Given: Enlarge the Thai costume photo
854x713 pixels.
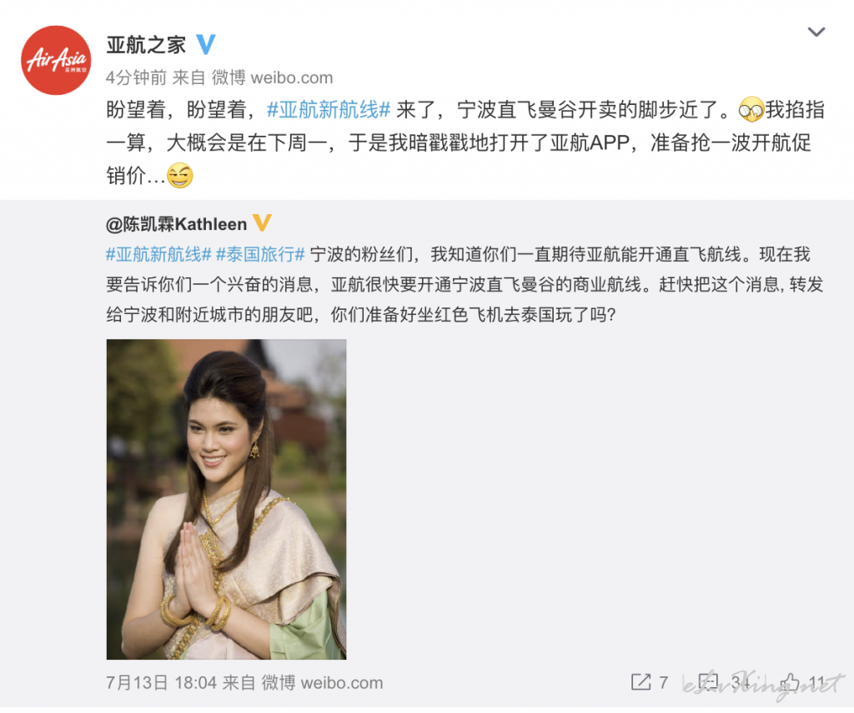Looking at the screenshot, I should pyautogui.click(x=227, y=499).
